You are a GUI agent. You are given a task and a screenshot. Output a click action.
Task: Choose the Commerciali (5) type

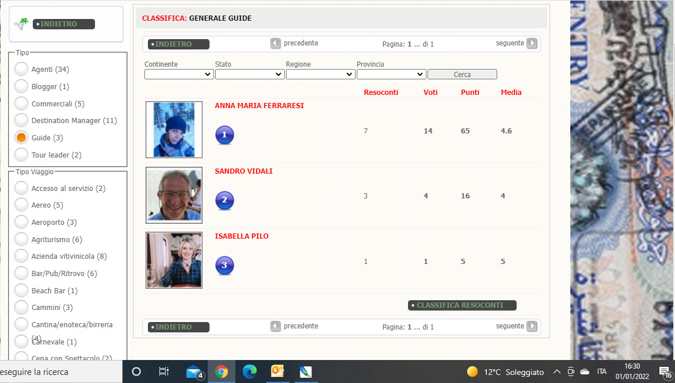[21, 104]
